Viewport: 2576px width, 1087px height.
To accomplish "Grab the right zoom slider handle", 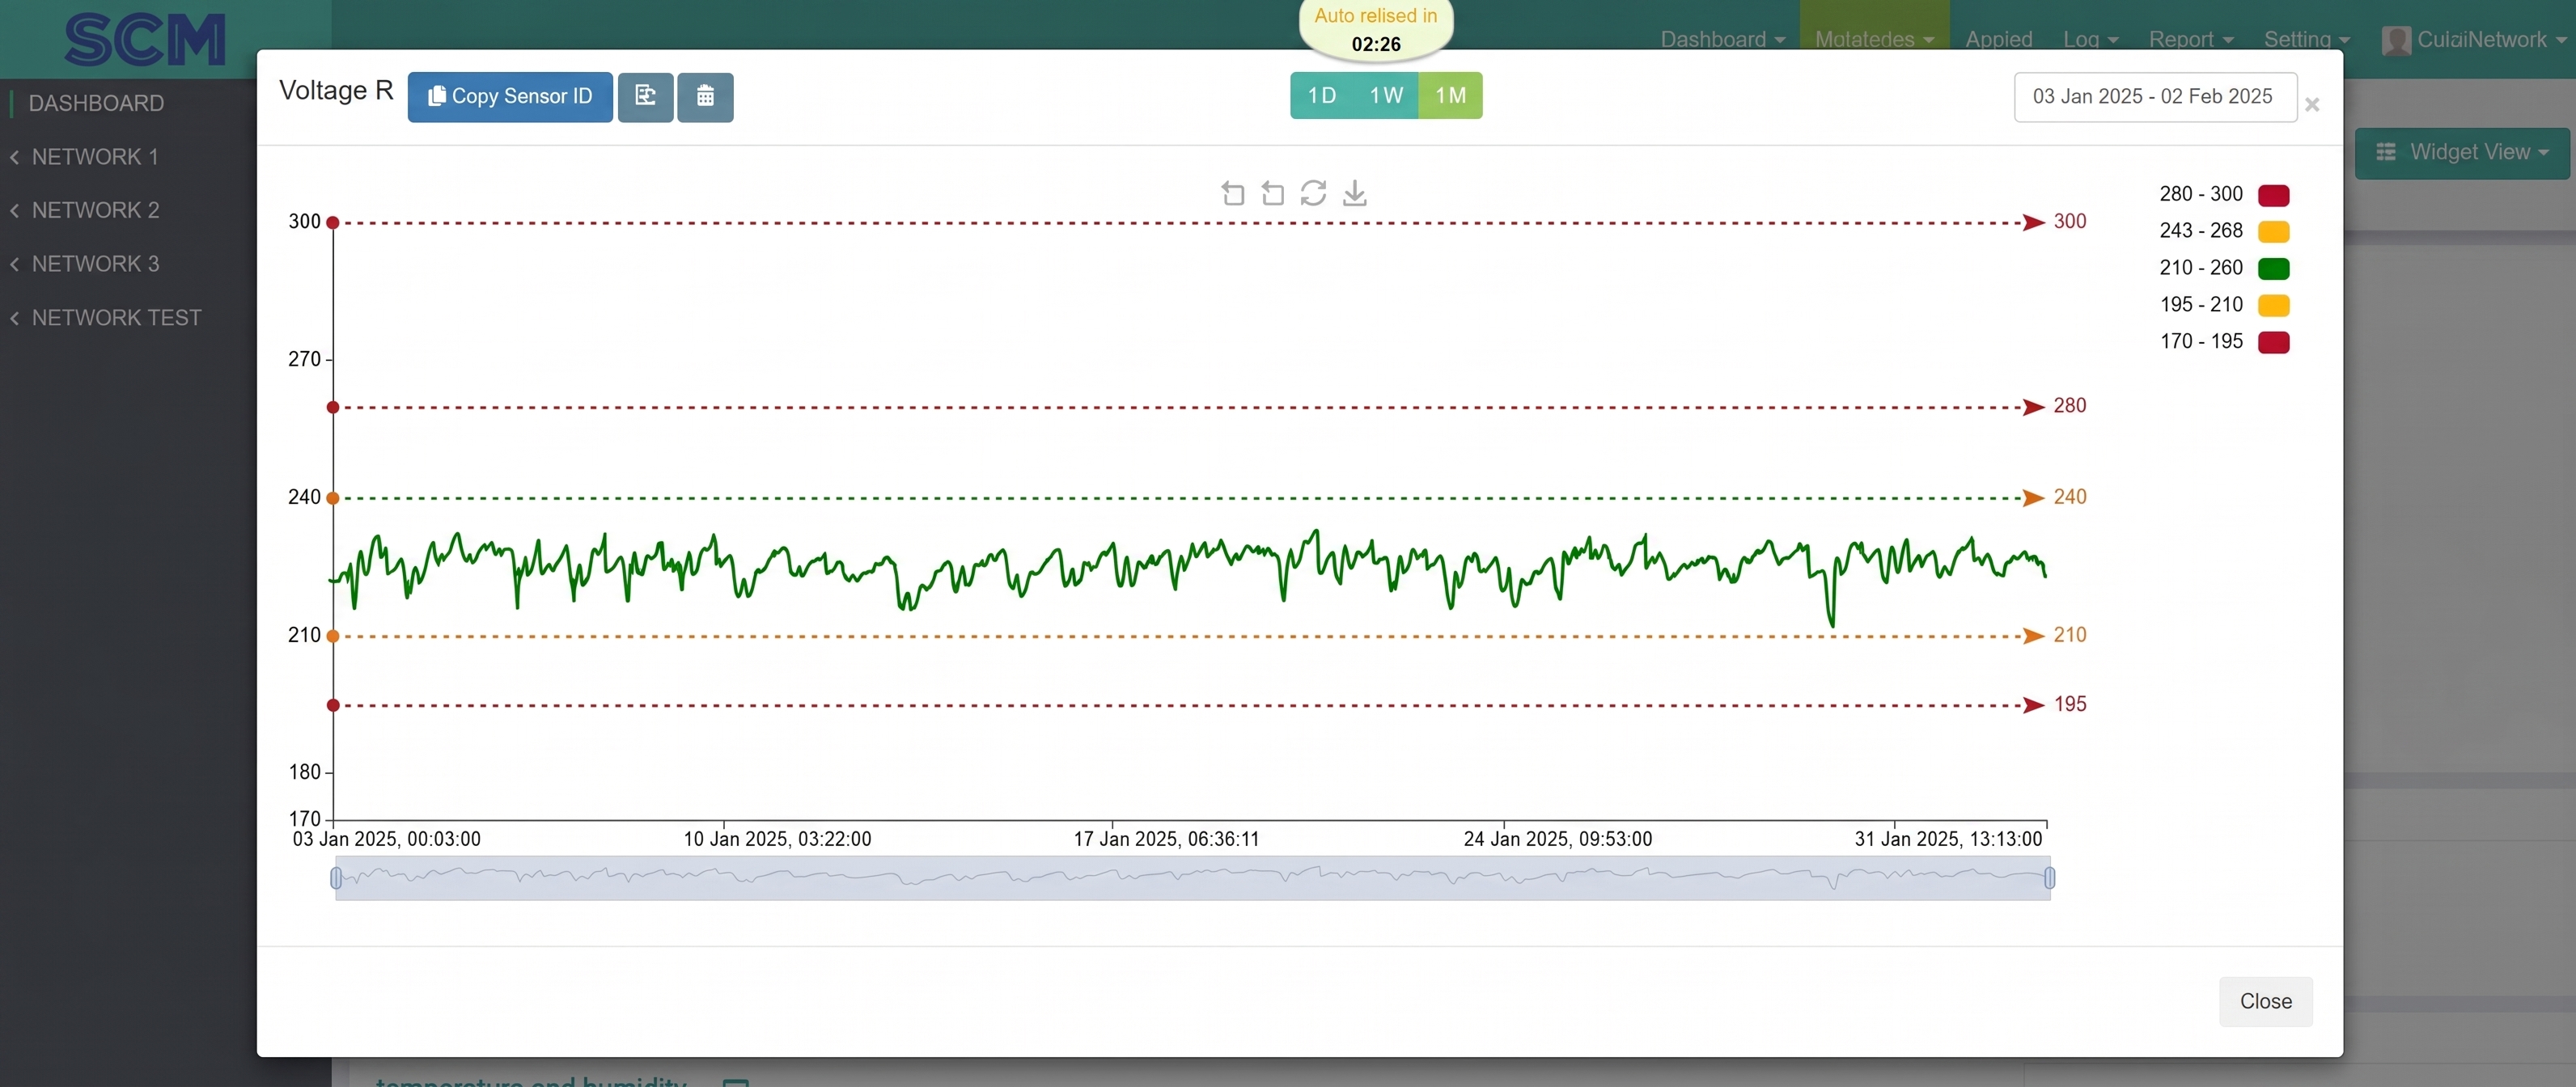I will coord(2049,878).
